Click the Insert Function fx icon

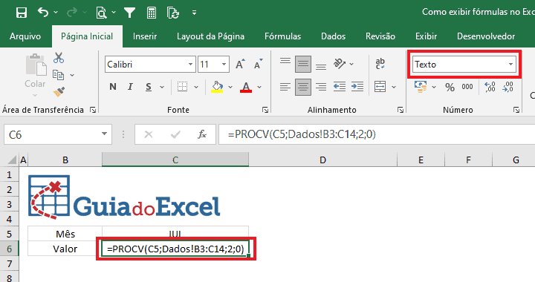(202, 134)
